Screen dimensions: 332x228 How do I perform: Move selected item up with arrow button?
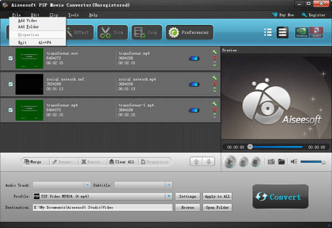click(196, 162)
